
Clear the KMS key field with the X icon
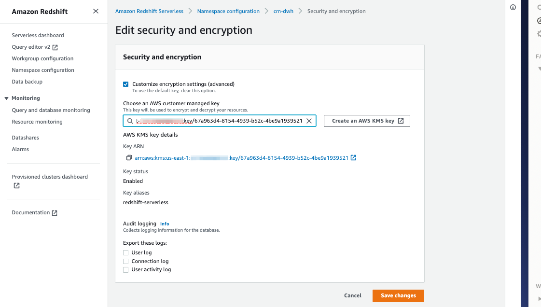pyautogui.click(x=309, y=121)
